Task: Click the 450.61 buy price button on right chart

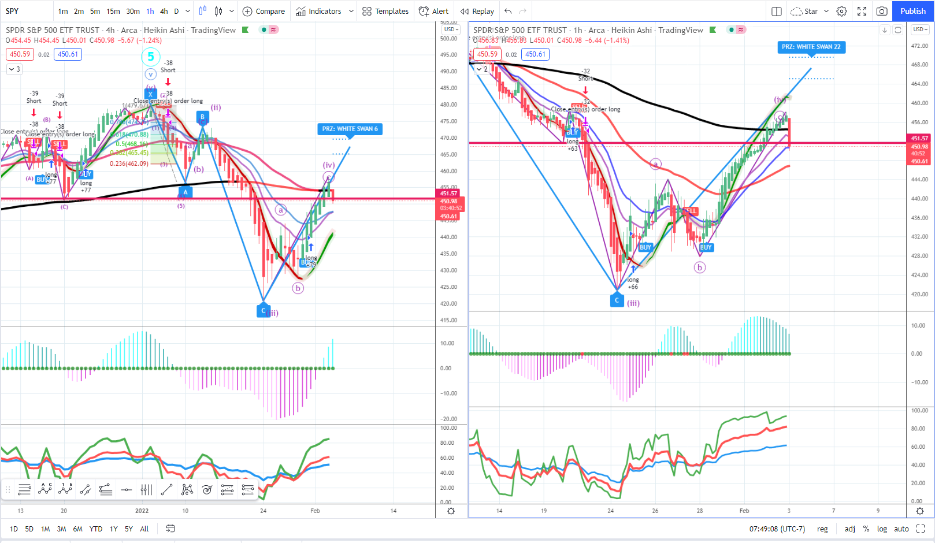Action: 536,54
